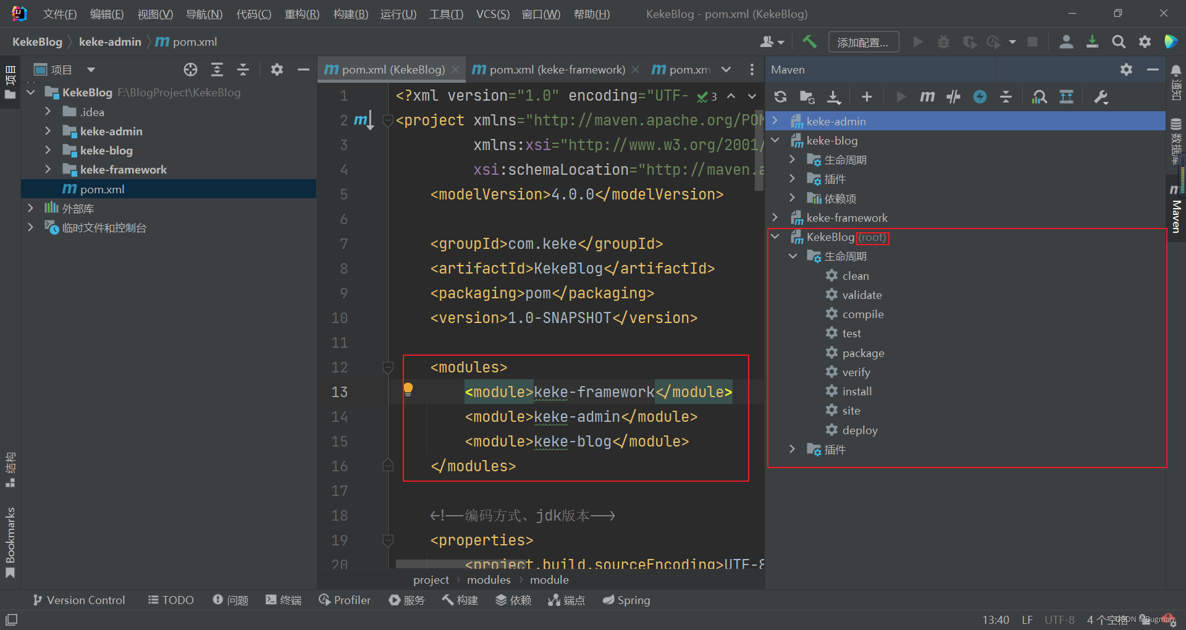The height and width of the screenshot is (630, 1186).
Task: Toggle Maven offline mode
Action: tap(954, 96)
